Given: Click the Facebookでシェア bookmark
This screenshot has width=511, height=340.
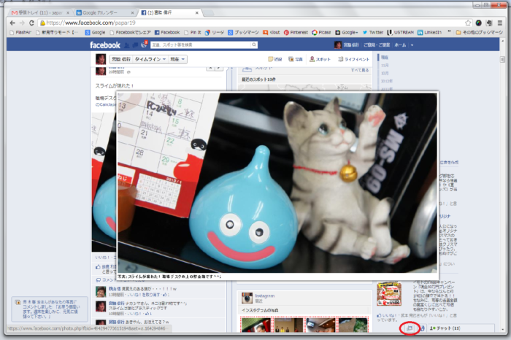Looking at the screenshot, I should [x=130, y=32].
